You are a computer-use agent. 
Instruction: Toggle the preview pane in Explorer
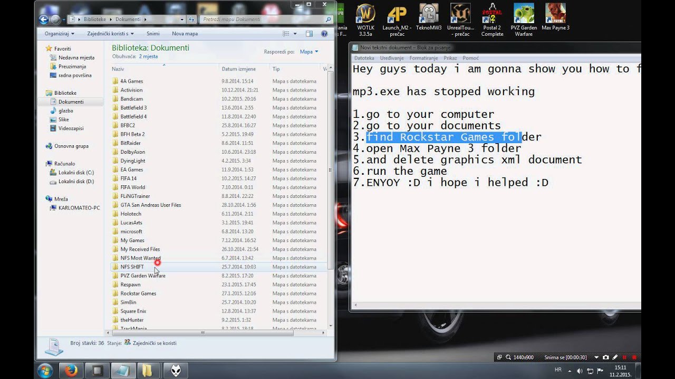(x=309, y=34)
